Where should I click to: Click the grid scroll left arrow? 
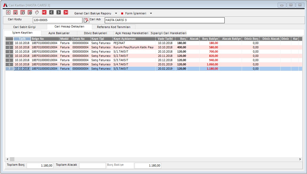[x=7, y=159]
